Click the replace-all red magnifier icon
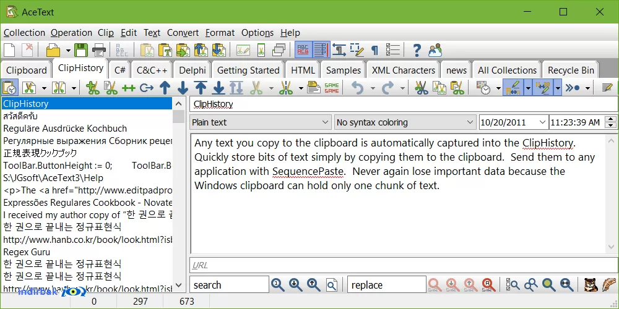 (x=488, y=284)
